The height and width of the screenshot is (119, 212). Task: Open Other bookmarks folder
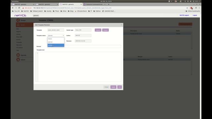pos(193,11)
